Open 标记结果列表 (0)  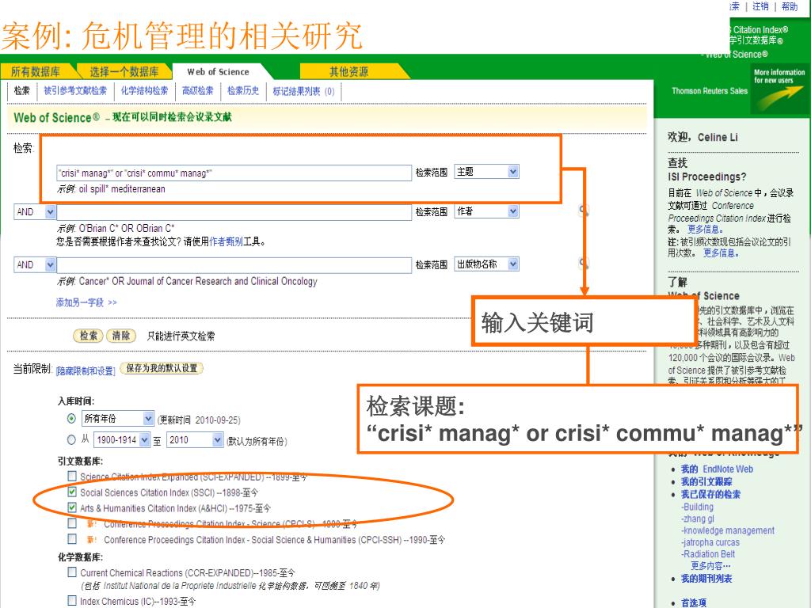(303, 92)
